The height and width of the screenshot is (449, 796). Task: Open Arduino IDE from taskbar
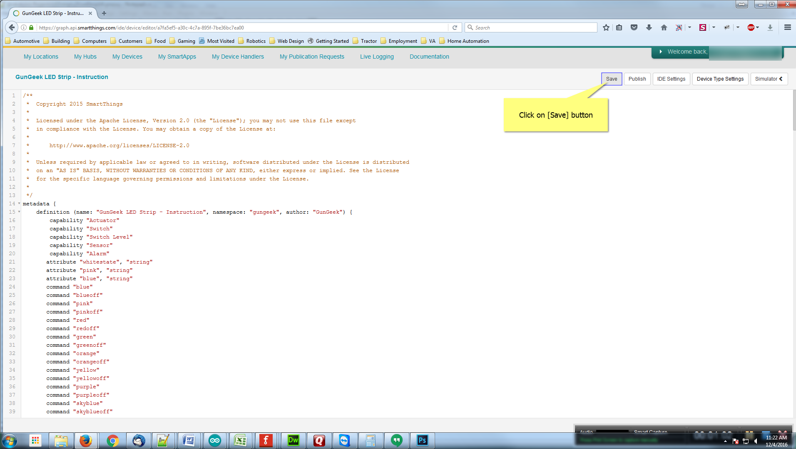tap(215, 441)
